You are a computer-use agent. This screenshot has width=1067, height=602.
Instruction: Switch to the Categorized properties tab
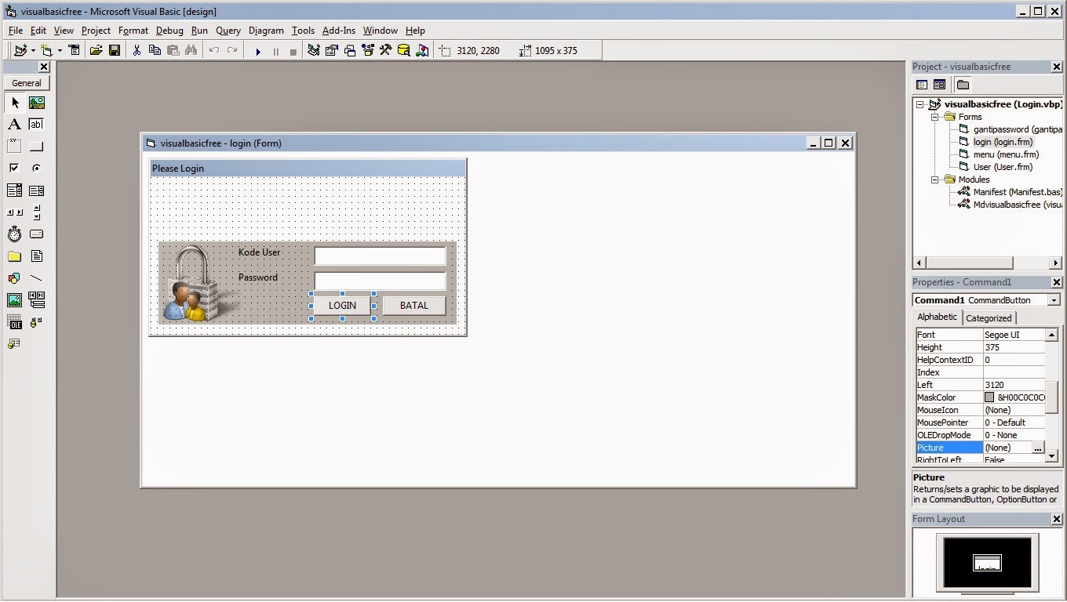(x=988, y=317)
